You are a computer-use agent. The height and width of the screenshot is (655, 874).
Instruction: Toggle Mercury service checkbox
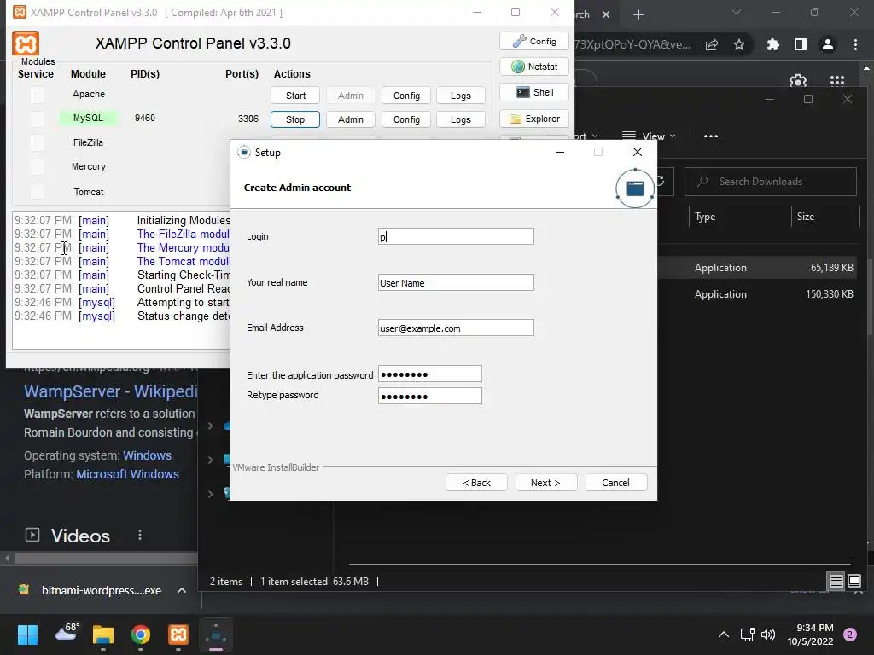38,166
